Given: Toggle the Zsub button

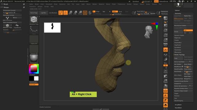Looking at the screenshot, I should click(x=120, y=12).
